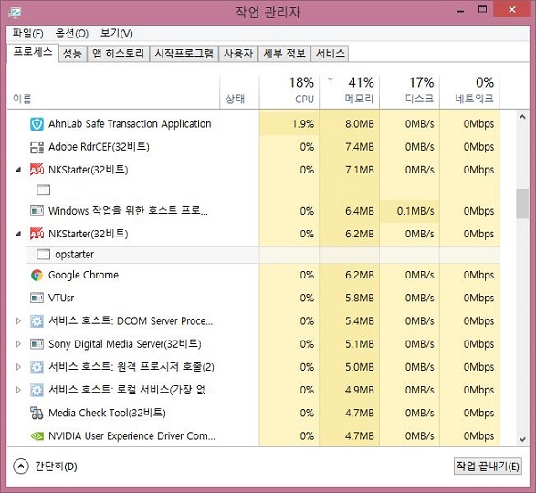Open the 서비스 tab
Image resolution: width=536 pixels, height=493 pixels.
[330, 54]
